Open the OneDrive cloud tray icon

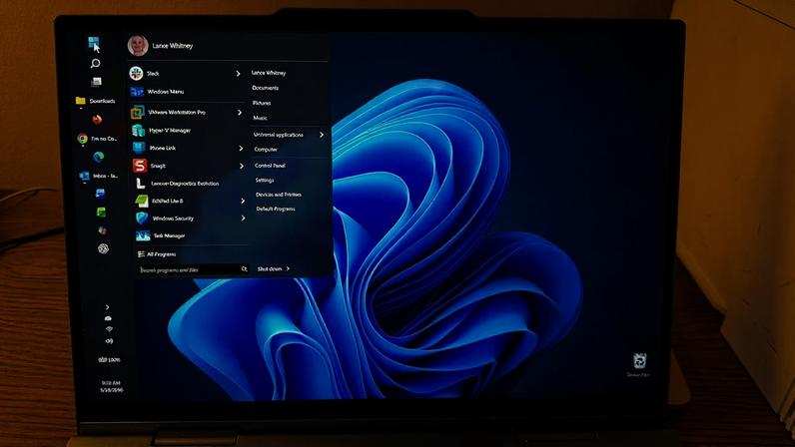pyautogui.click(x=108, y=318)
